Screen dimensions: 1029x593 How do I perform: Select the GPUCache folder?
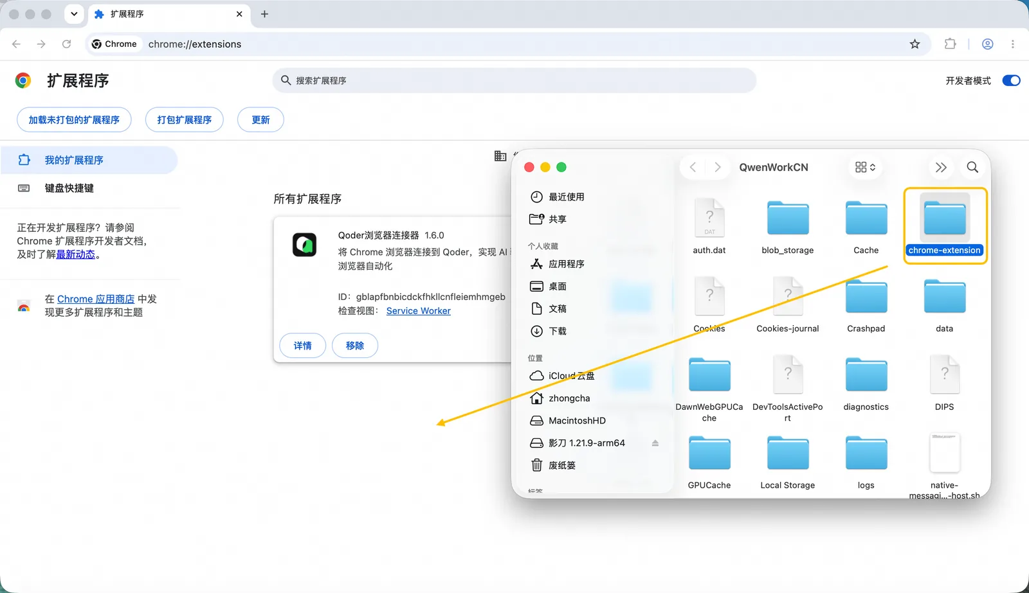tap(709, 454)
